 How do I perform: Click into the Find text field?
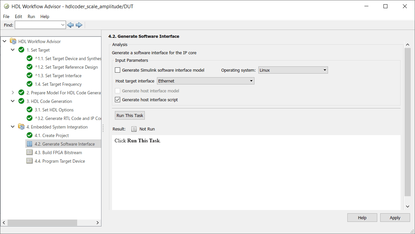coord(38,25)
